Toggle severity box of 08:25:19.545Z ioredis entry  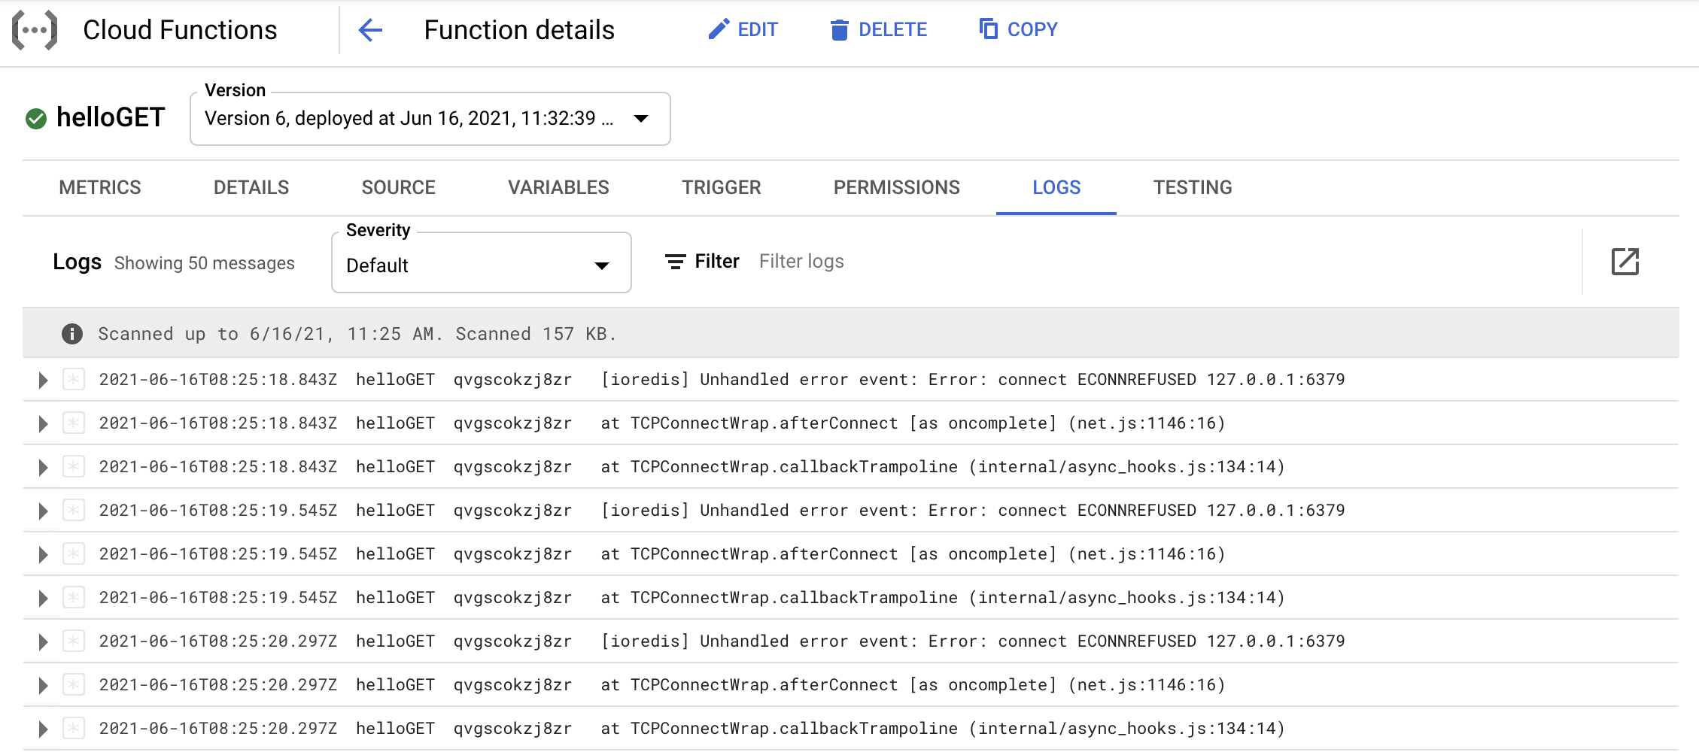73,510
